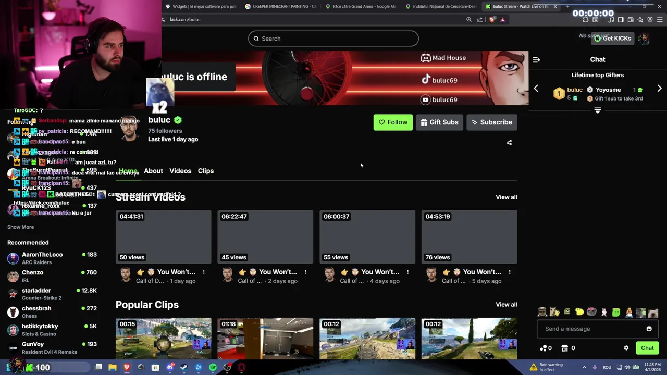Viewport: 667px width, 375px height.
Task: Toggle browser sidebar panel icon
Action: click(621, 20)
